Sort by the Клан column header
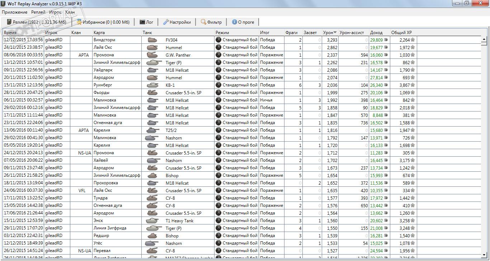Viewport: 490px width, 261px height. (81, 33)
